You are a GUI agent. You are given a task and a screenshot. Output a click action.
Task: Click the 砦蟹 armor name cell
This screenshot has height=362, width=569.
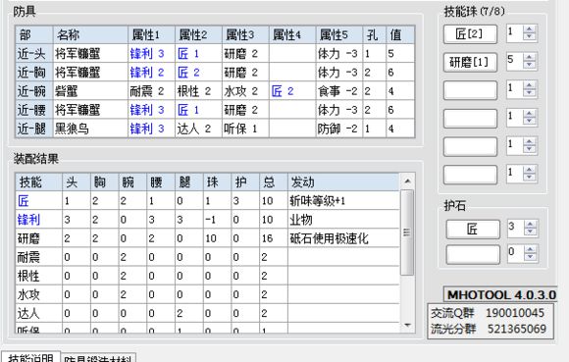pos(90,91)
